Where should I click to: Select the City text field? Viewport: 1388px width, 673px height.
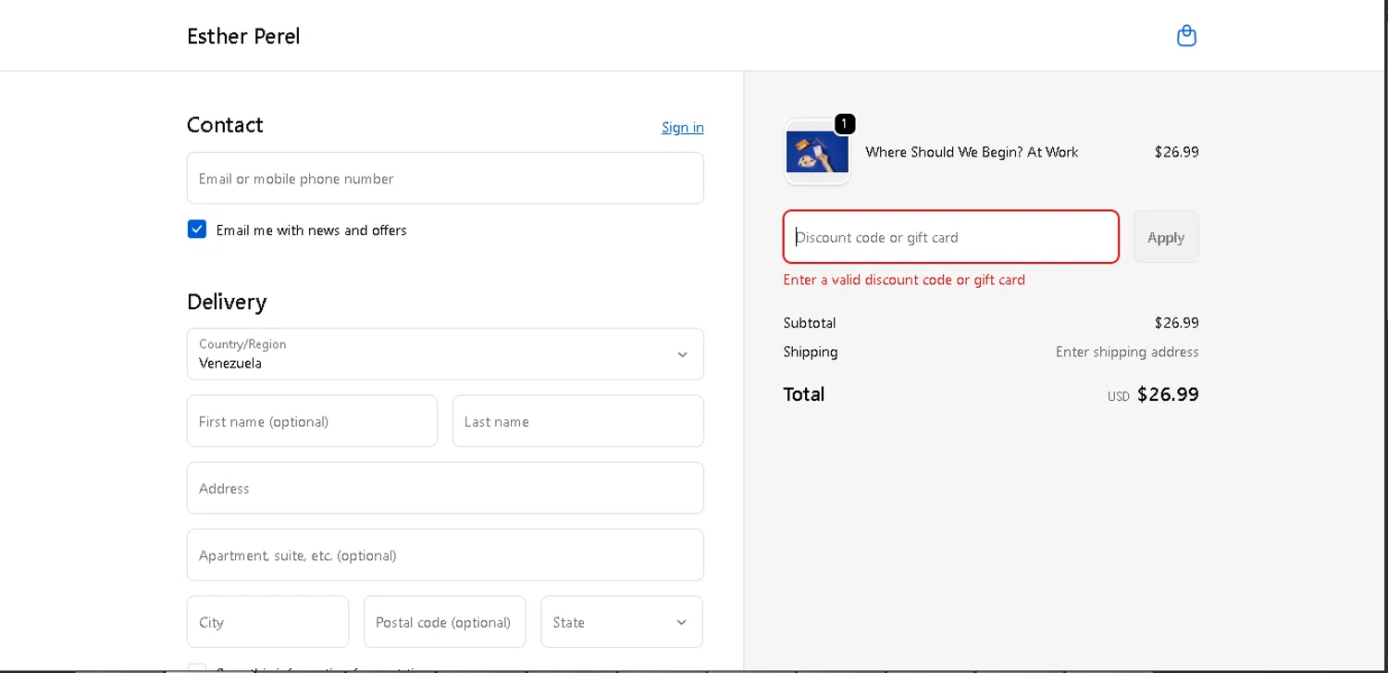pyautogui.click(x=267, y=622)
